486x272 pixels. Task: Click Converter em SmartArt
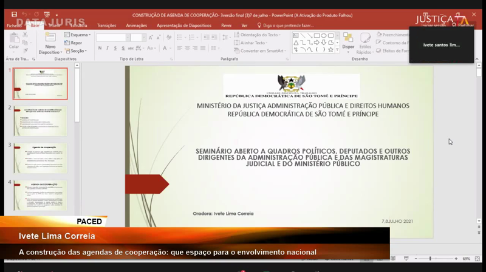[x=261, y=50]
